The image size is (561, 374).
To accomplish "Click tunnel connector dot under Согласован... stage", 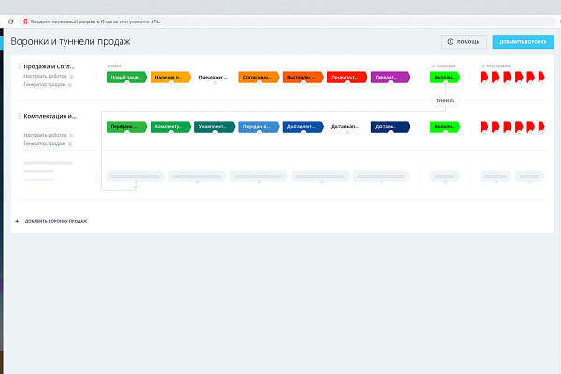I will [259, 82].
